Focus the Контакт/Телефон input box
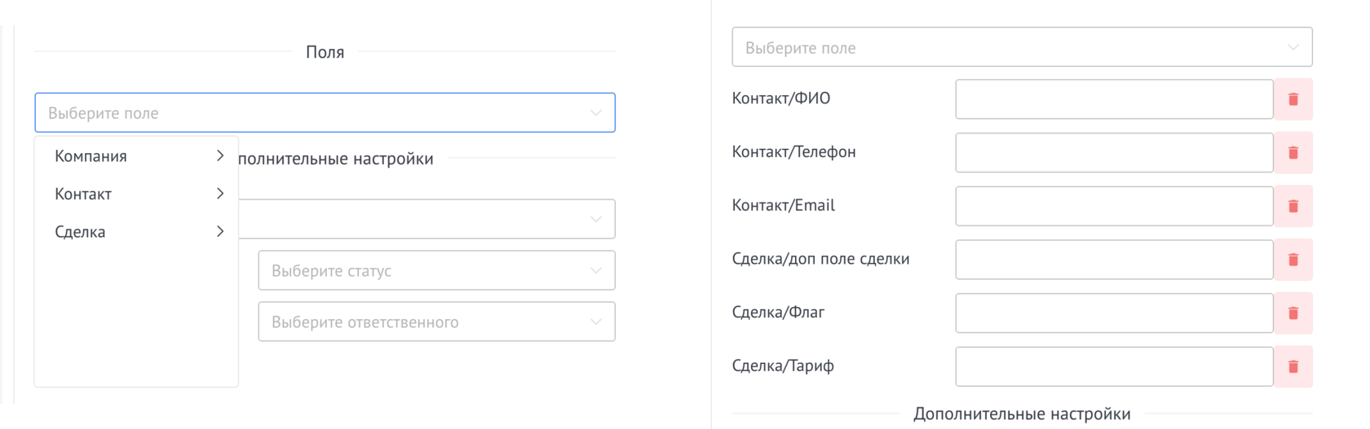This screenshot has height=429, width=1370. pos(1113,153)
